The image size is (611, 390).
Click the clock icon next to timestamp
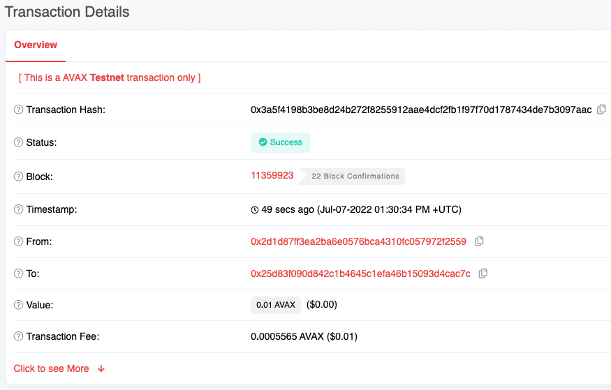click(x=254, y=209)
